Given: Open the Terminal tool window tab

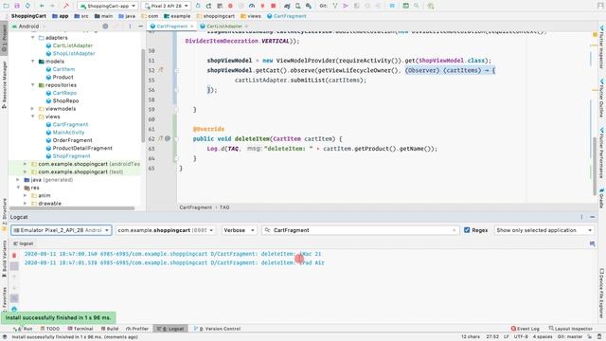Looking at the screenshot, I should [x=80, y=329].
